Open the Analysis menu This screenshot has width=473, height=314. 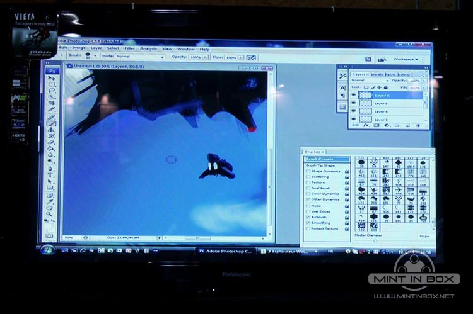click(148, 48)
